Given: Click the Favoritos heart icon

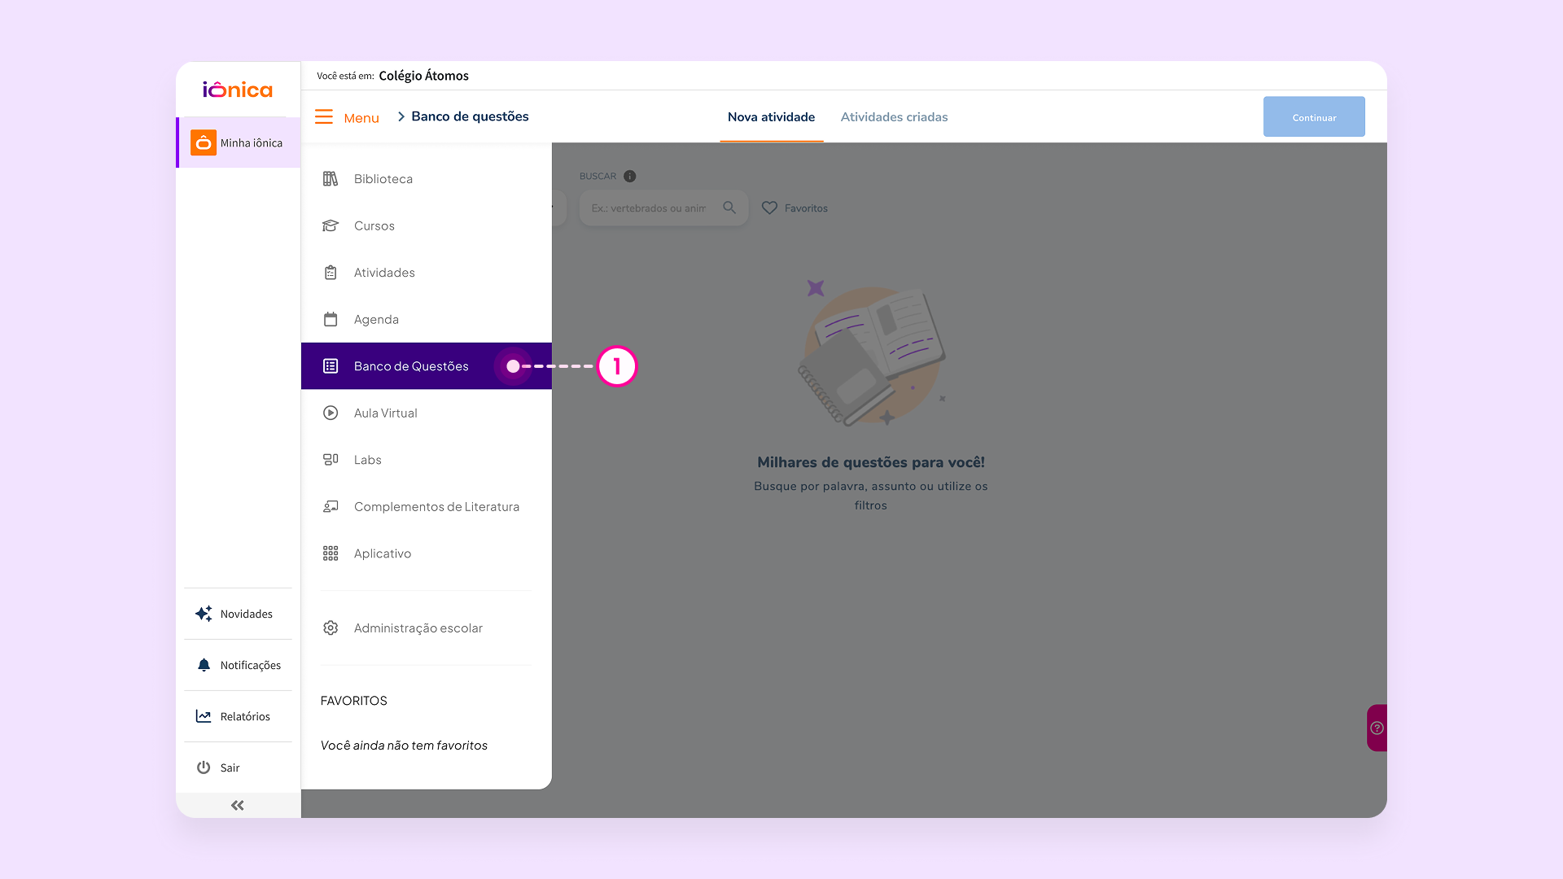Looking at the screenshot, I should point(769,208).
